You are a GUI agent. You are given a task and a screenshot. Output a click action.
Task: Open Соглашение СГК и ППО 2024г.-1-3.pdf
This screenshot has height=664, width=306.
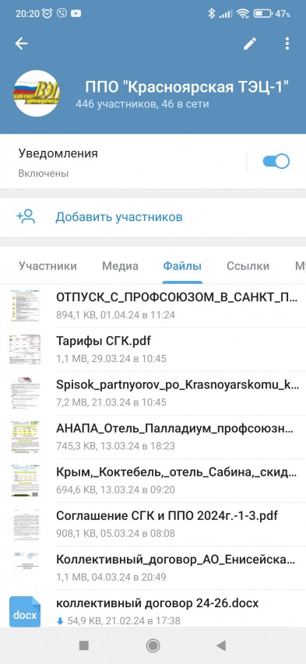[153, 524]
